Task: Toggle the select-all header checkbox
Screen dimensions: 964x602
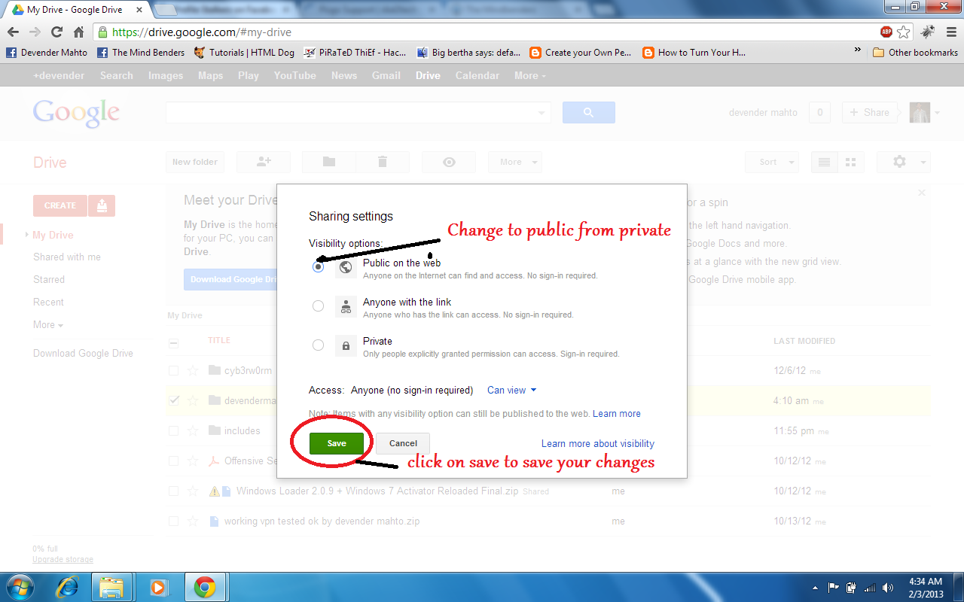Action: tap(174, 343)
